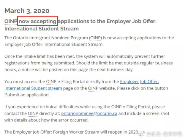
Task: Click the 'Submit an application' quoted text
Action: [27, 95]
